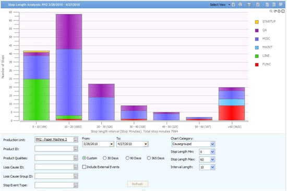Click the LINE green legend swatch
Screen dimensions: 287x191
pos(257,56)
